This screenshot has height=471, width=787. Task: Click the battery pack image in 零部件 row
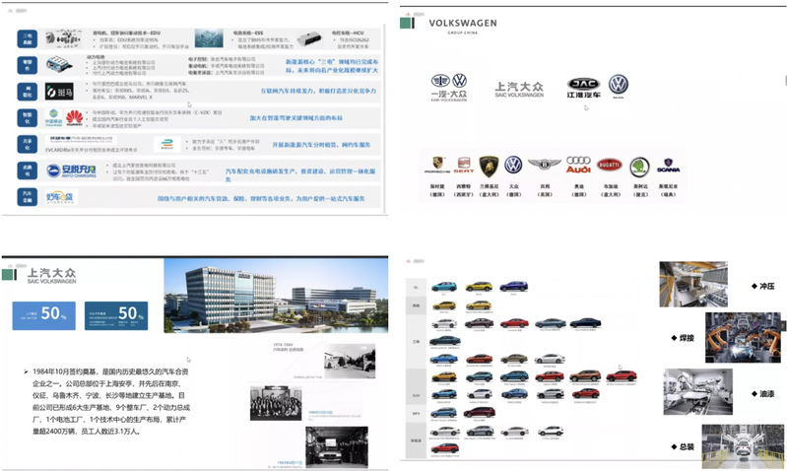coord(60,64)
